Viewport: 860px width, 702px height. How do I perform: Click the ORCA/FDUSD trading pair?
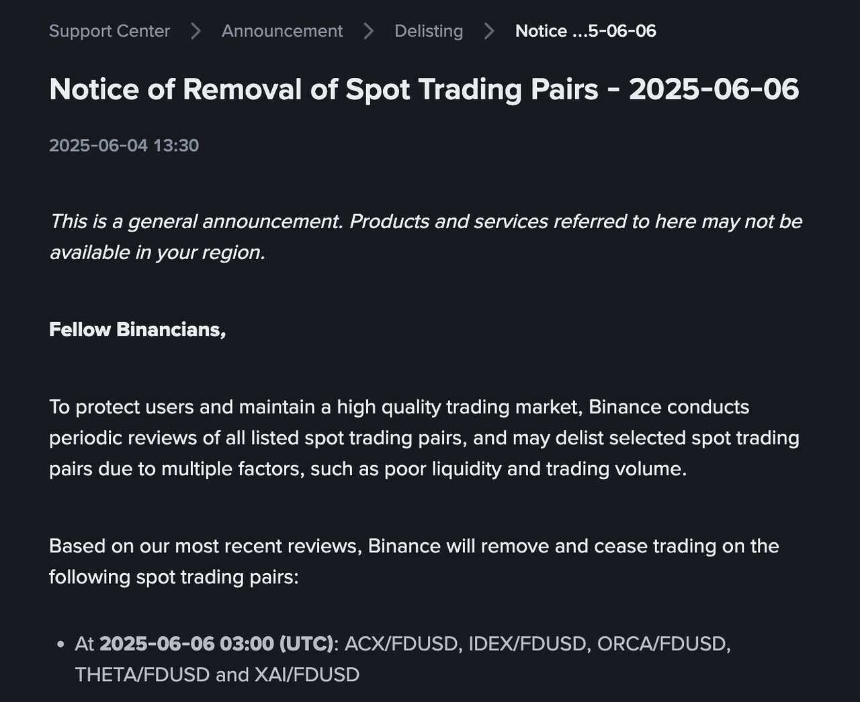[662, 644]
